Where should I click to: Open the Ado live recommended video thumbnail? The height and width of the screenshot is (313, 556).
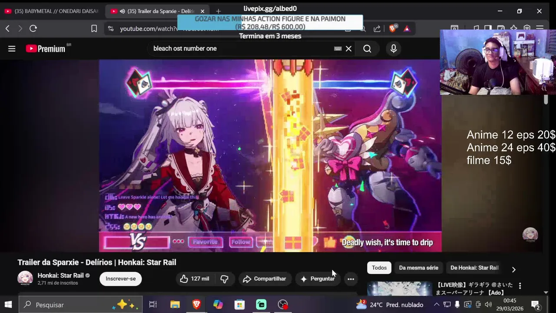point(400,289)
